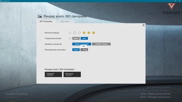Render panorama at Средний size
The image size is (182, 102).
tap(53, 74)
